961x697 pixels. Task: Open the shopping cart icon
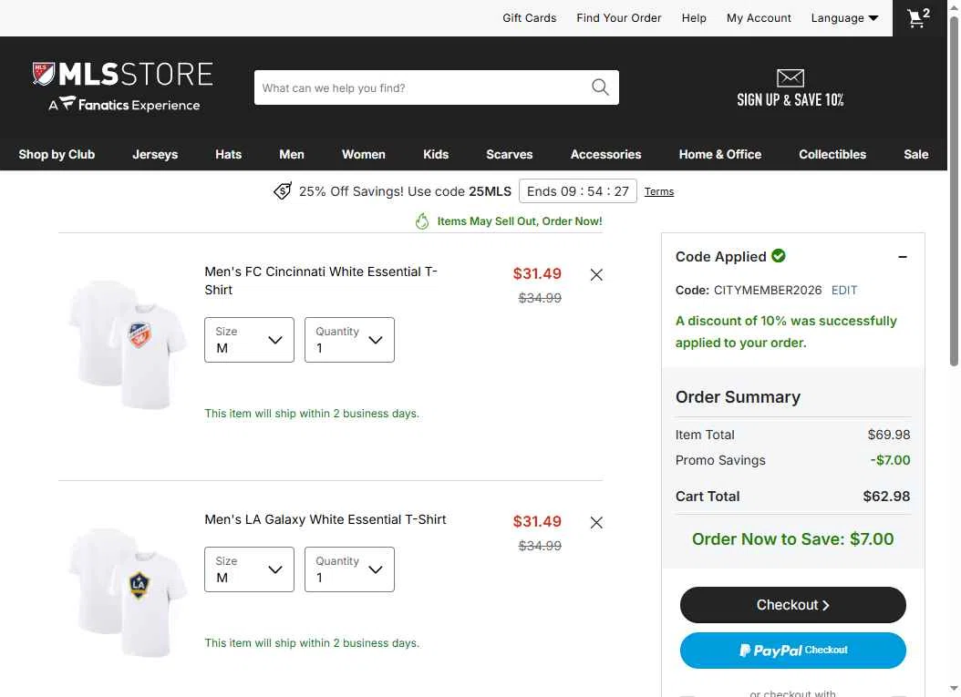pos(919,17)
